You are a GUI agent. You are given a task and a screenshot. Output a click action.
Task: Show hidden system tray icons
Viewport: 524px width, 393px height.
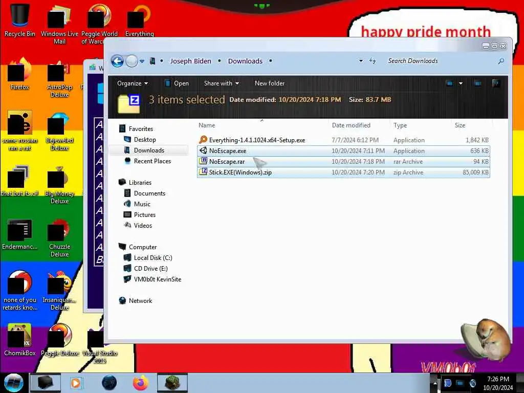pyautogui.click(x=435, y=383)
